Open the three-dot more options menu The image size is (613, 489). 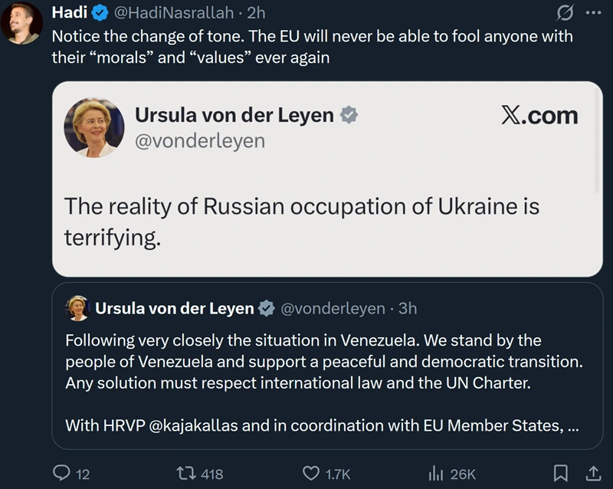pos(593,13)
